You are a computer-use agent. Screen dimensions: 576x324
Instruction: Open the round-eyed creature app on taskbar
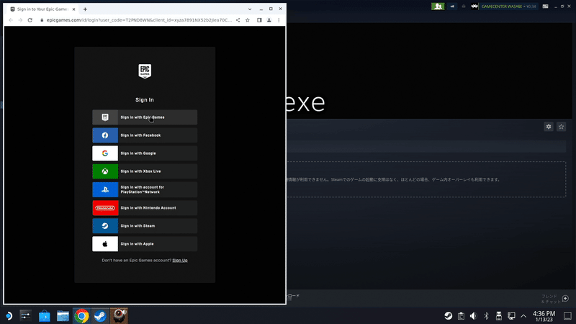[119, 316]
